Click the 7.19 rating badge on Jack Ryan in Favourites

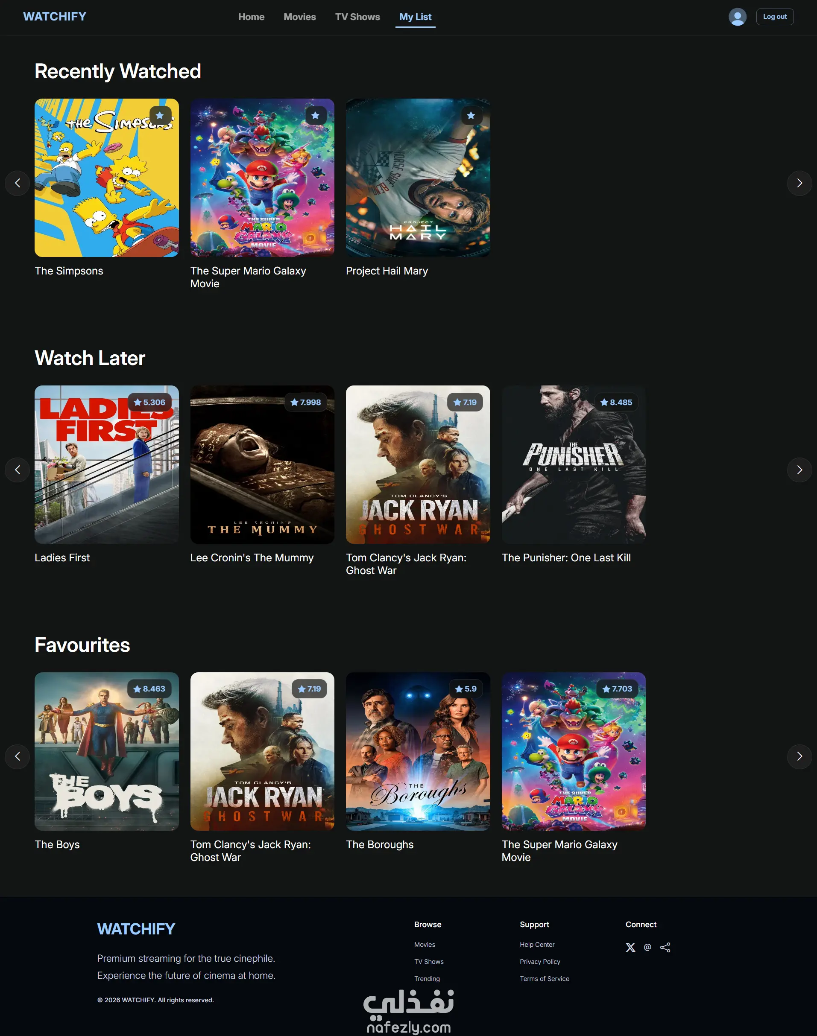[310, 689]
